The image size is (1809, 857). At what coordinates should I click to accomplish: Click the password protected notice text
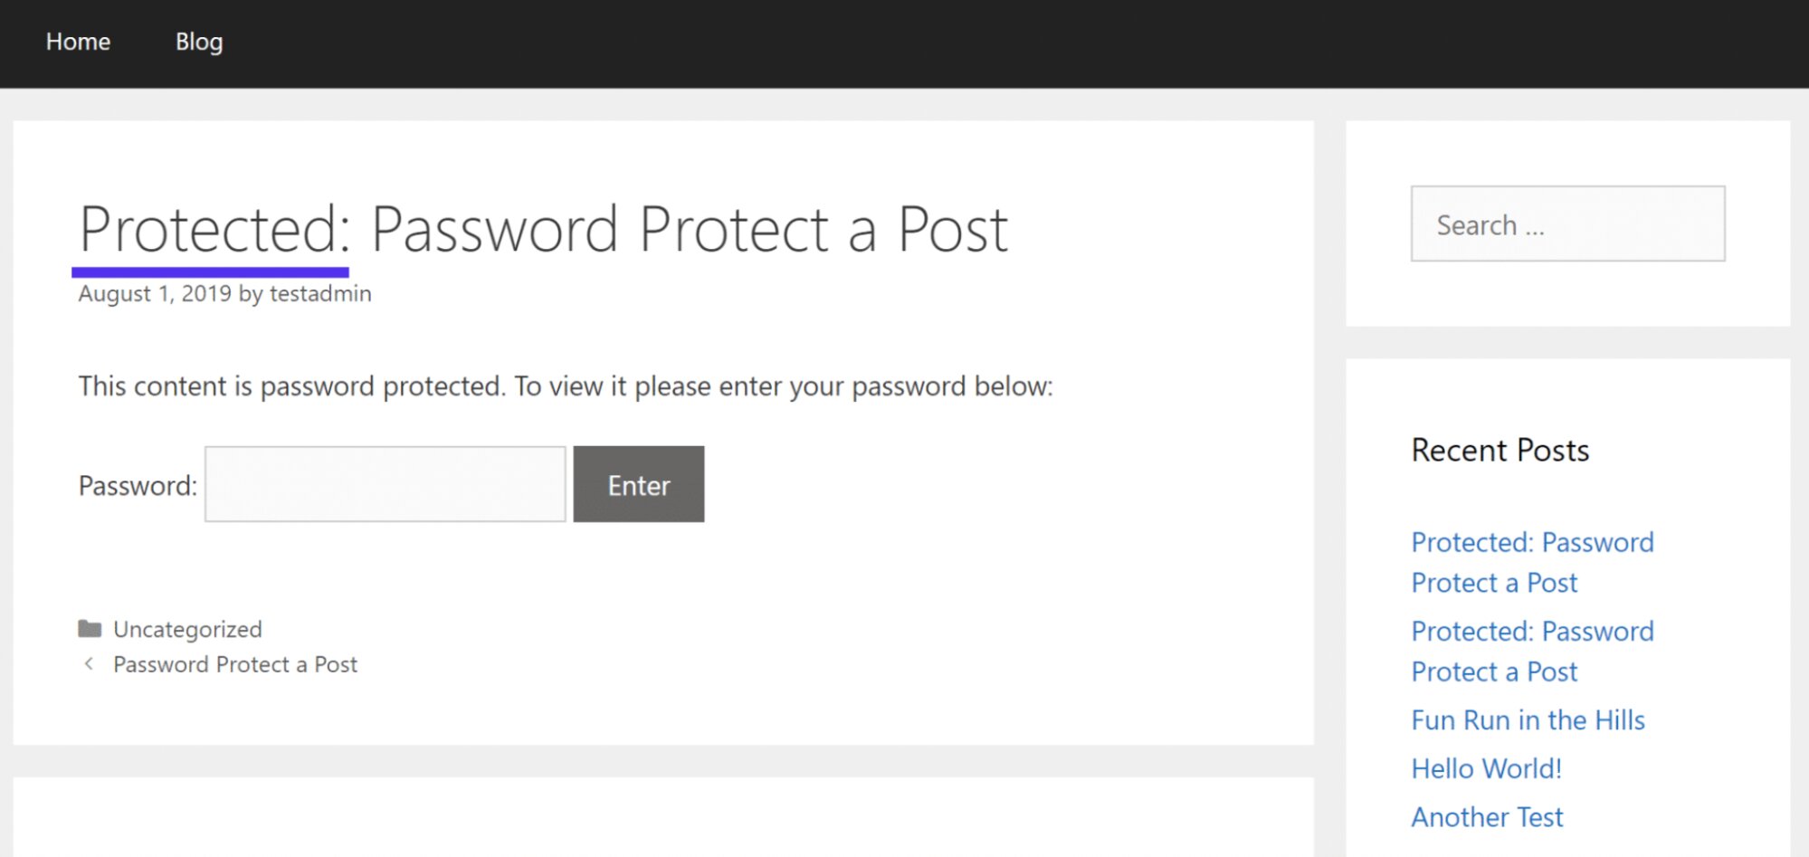tap(566, 386)
